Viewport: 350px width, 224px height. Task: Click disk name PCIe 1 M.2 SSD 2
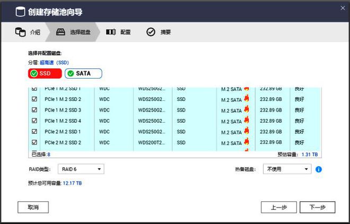tap(63, 99)
